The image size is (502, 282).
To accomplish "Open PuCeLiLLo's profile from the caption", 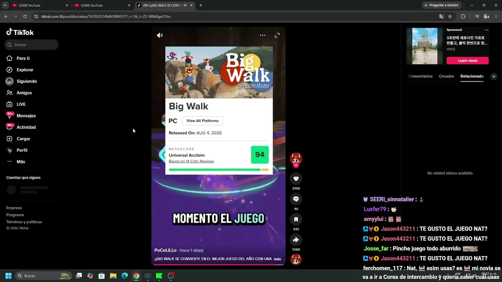I will tap(166, 250).
